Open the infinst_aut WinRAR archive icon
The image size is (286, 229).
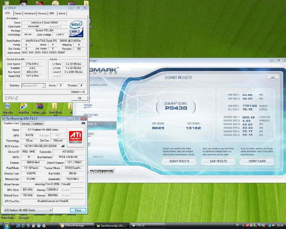[39, 108]
